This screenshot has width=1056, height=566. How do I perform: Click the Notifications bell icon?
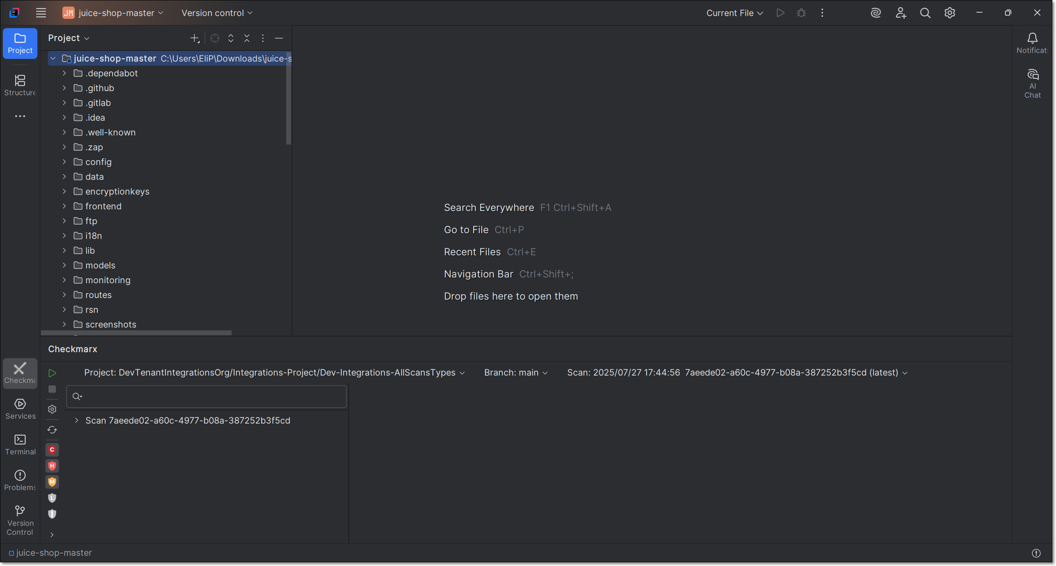pos(1032,43)
